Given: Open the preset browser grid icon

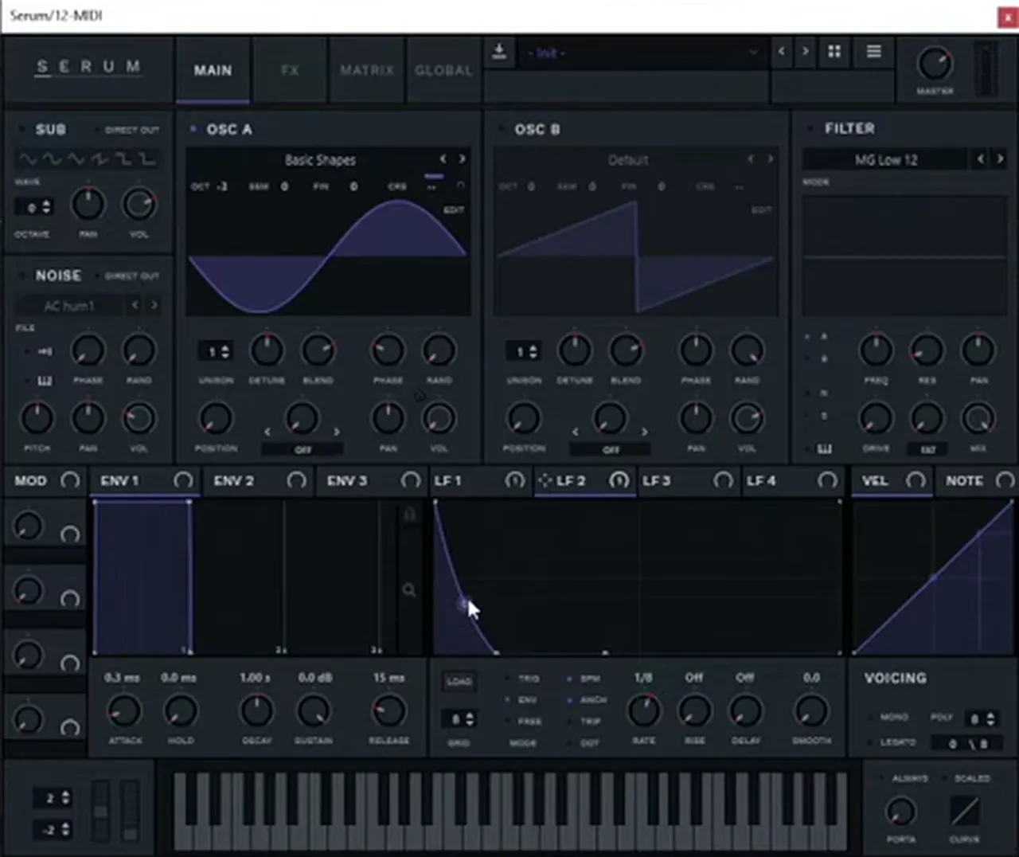Looking at the screenshot, I should pos(834,52).
